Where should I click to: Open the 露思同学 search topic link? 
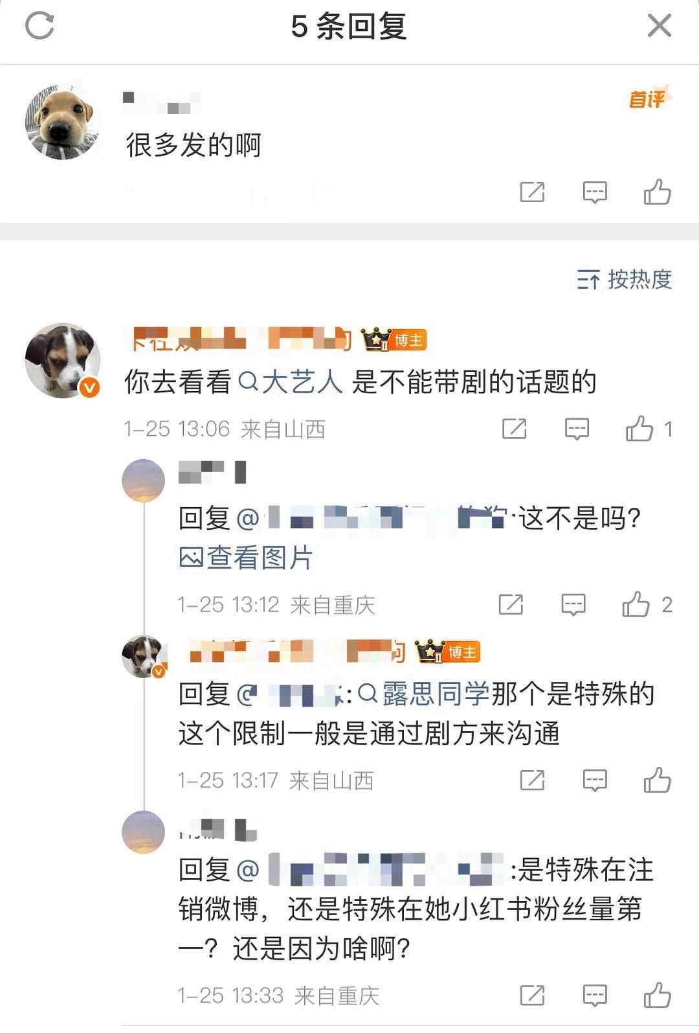click(x=424, y=694)
